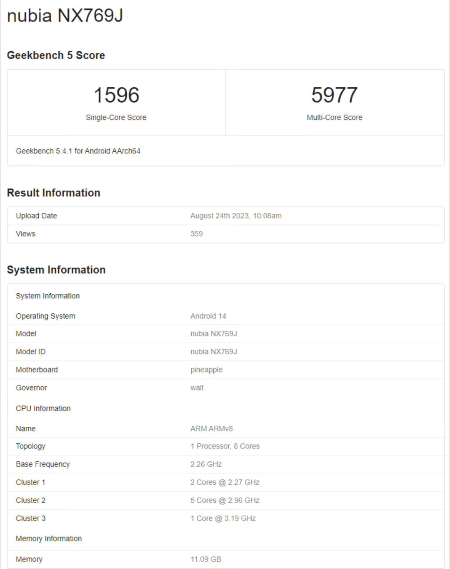Select the 359 views count

[x=197, y=234]
